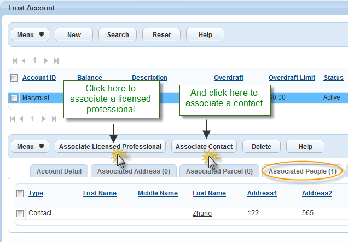Sort the accounts by Overdraft Limit column
Image resolution: width=348 pixels, height=242 pixels.
coord(292,78)
